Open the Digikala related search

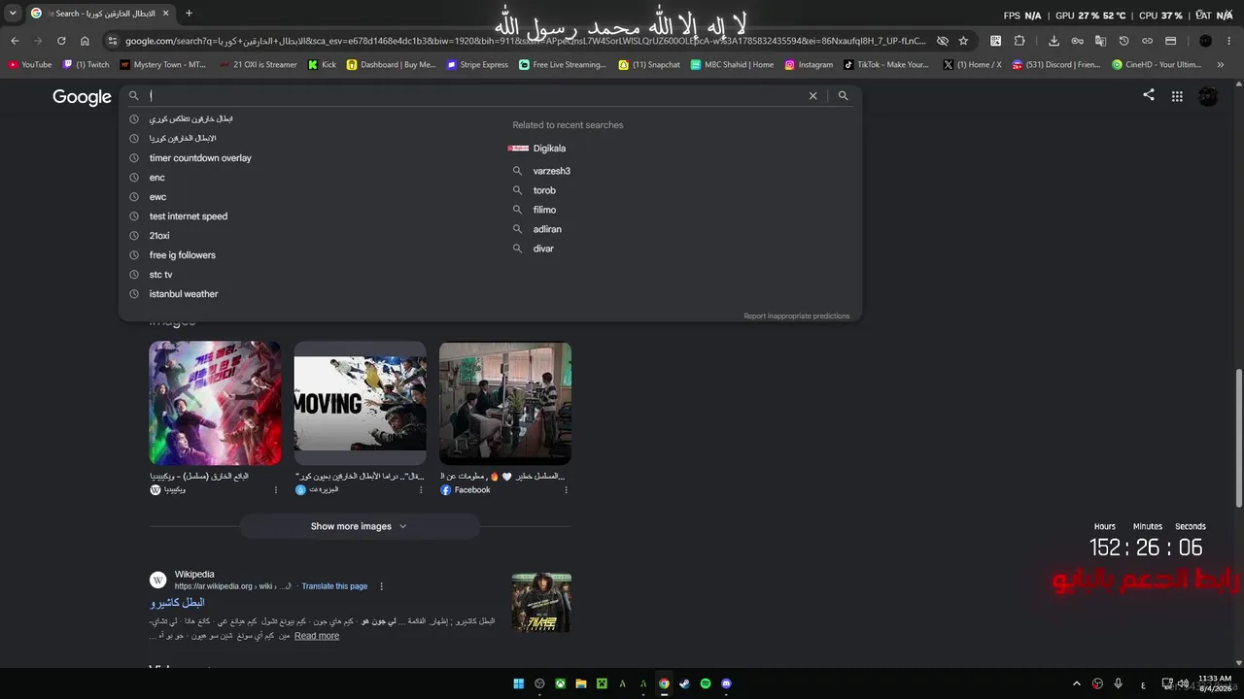click(549, 149)
